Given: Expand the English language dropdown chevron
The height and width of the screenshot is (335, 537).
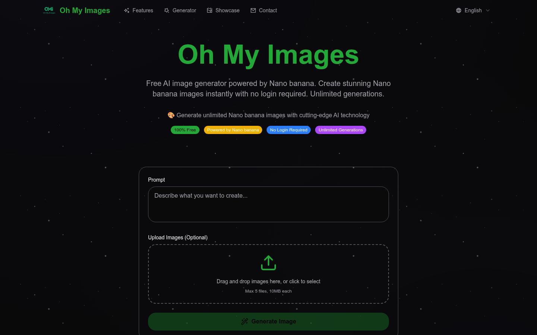Looking at the screenshot, I should coord(488,10).
